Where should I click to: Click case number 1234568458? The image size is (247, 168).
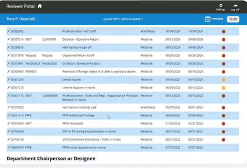pyautogui.click(x=49, y=96)
